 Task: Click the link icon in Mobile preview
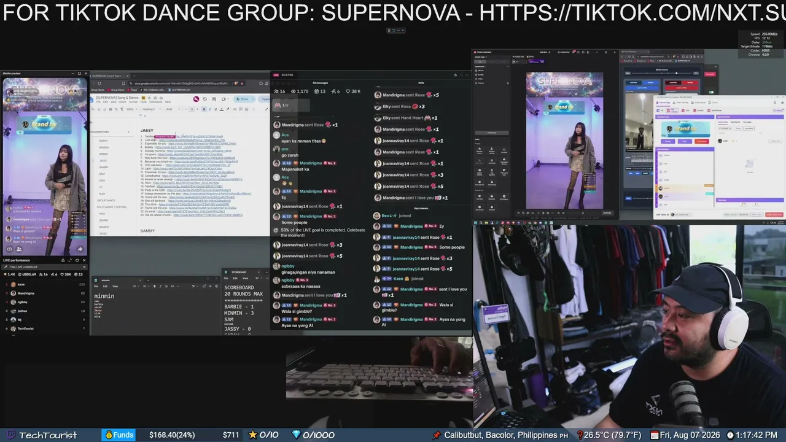point(9,249)
